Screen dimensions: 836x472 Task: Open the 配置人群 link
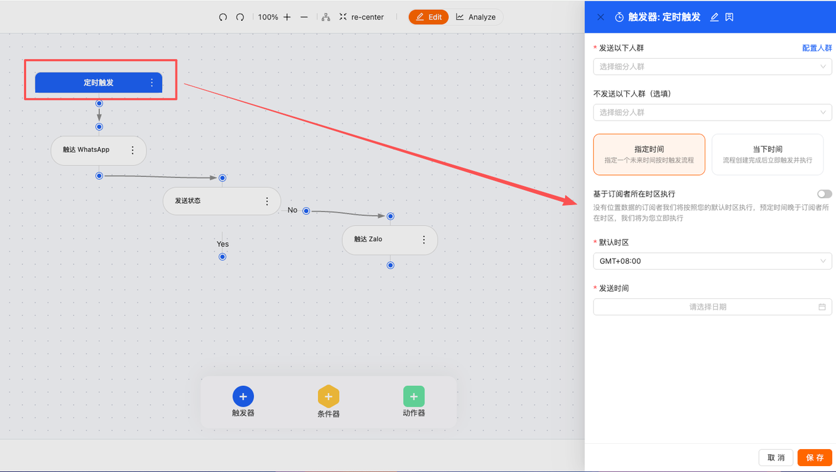tap(817, 48)
